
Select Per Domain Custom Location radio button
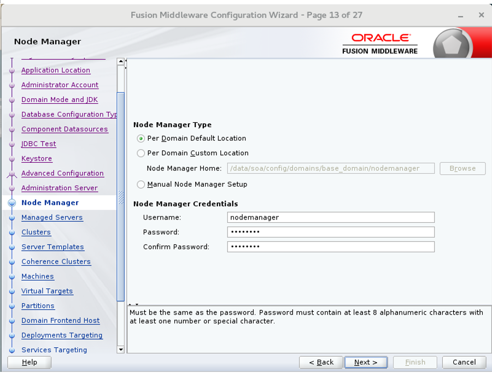(x=141, y=153)
